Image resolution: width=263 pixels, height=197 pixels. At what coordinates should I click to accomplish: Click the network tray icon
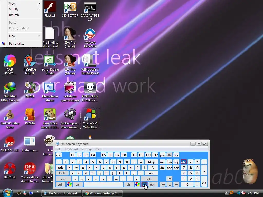click(x=238, y=193)
